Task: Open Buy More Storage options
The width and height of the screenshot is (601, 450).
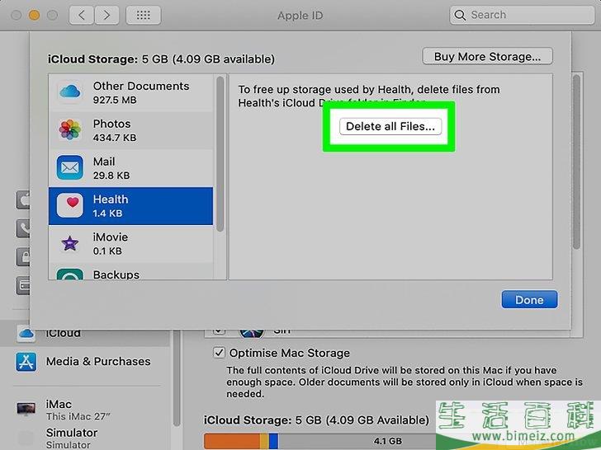Action: pyautogui.click(x=487, y=57)
